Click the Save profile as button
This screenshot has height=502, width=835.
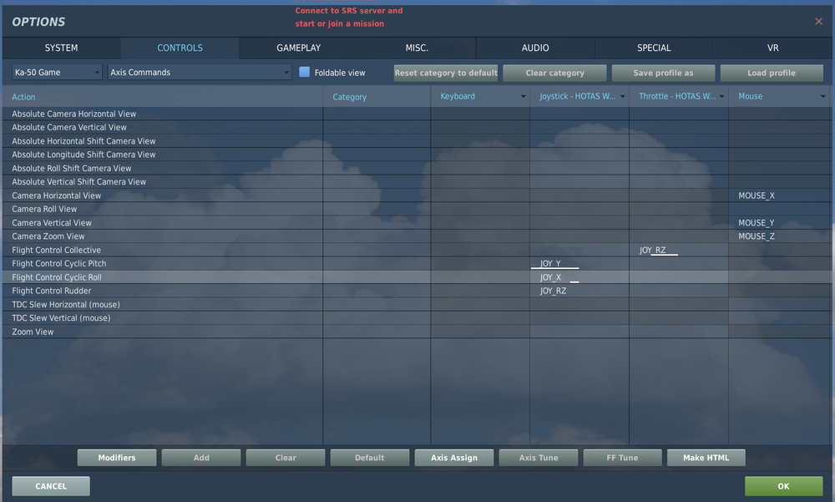point(663,73)
